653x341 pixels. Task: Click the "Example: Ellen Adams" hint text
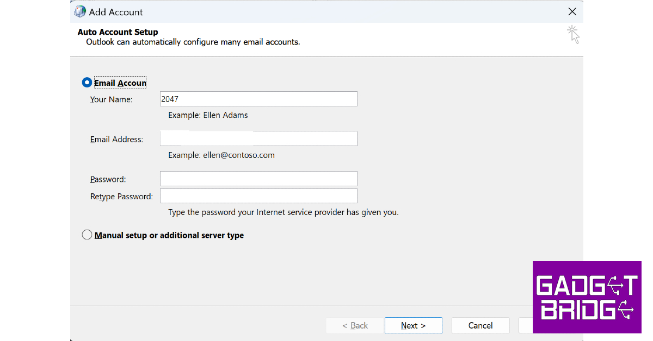(x=208, y=115)
